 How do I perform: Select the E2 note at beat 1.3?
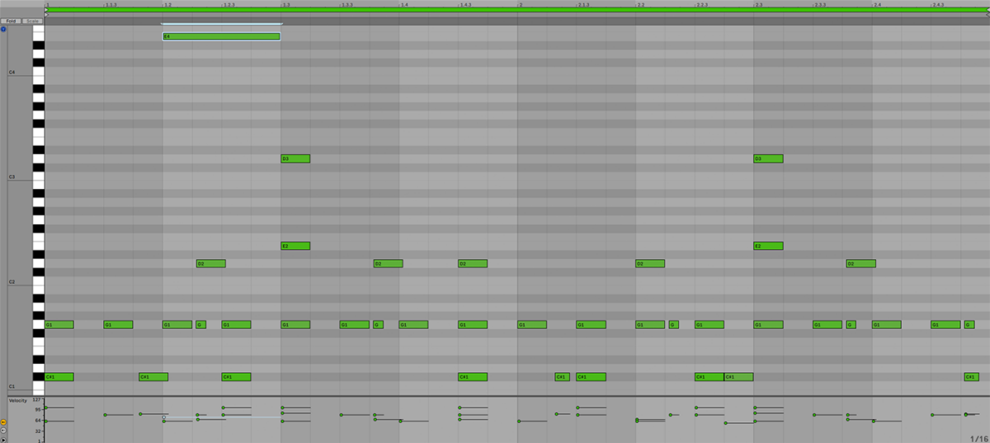[295, 246]
